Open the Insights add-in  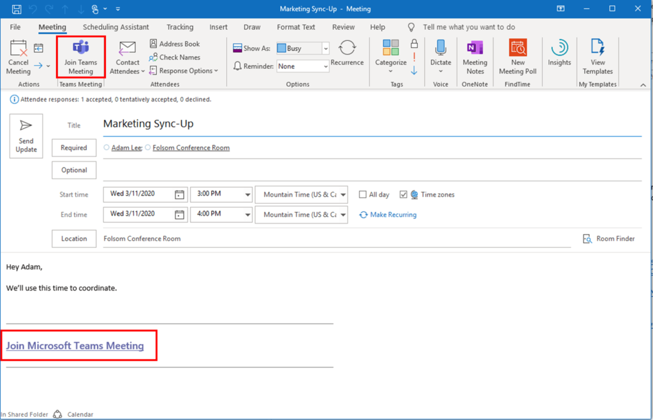click(x=559, y=54)
